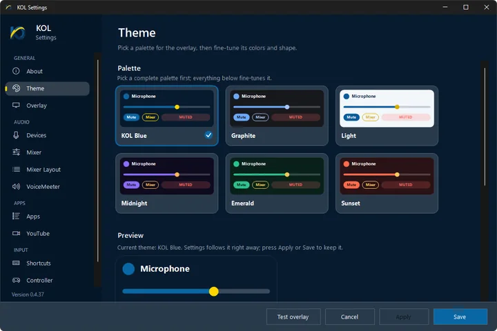
Task: Click the KOL Blue selected checkmark
Action: pyautogui.click(x=208, y=135)
